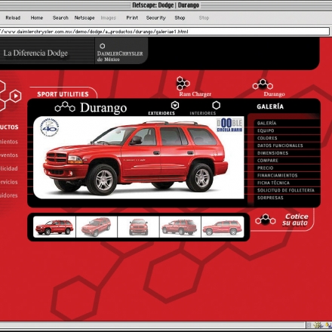Click the Ram Charger hexagon icon
The width and height of the screenshot is (332, 332).
(x=183, y=83)
